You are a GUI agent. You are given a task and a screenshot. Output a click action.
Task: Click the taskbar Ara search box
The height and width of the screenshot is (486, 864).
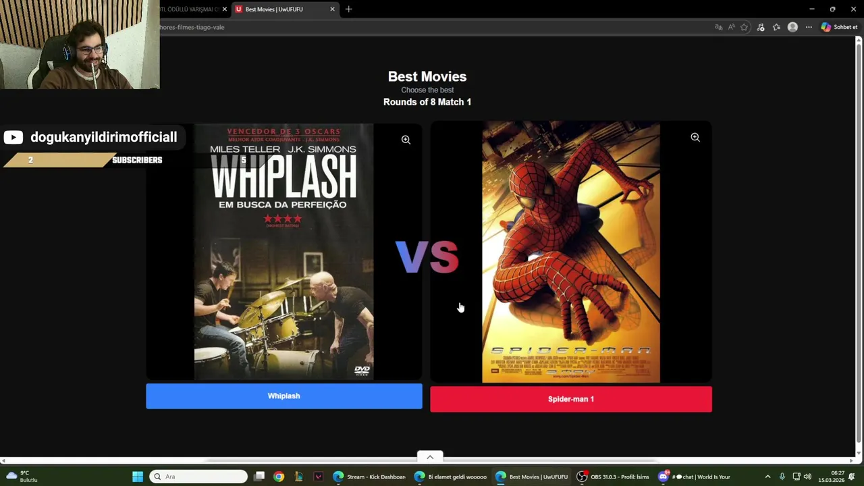point(198,477)
